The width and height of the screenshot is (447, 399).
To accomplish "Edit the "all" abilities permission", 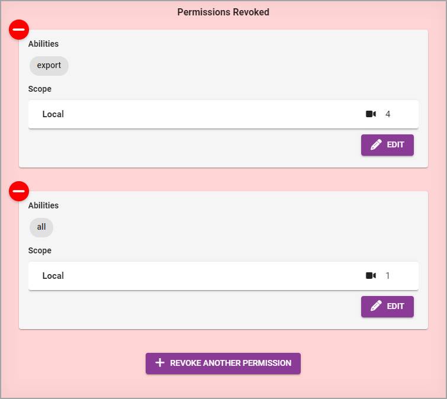I will click(387, 307).
